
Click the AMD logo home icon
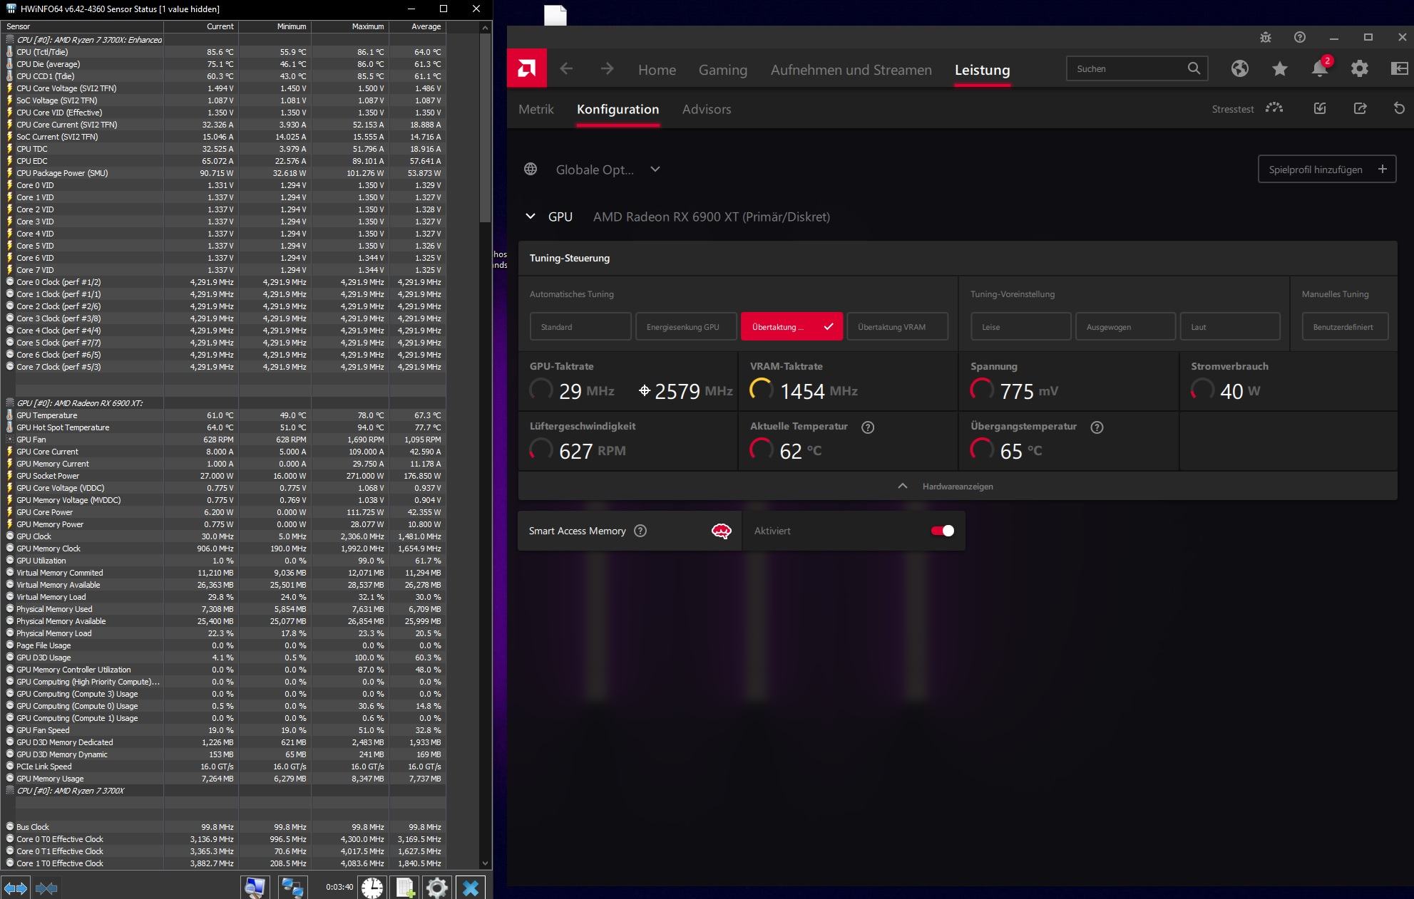pos(527,68)
